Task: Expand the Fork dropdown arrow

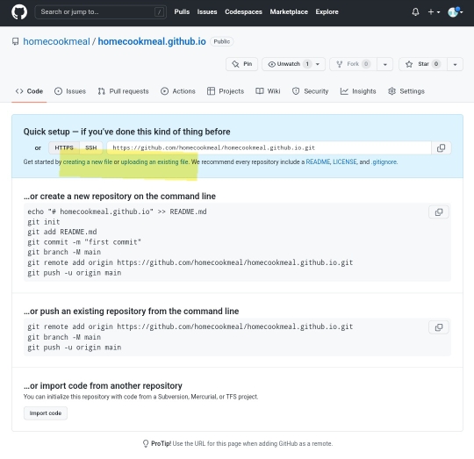Action: pyautogui.click(x=384, y=64)
